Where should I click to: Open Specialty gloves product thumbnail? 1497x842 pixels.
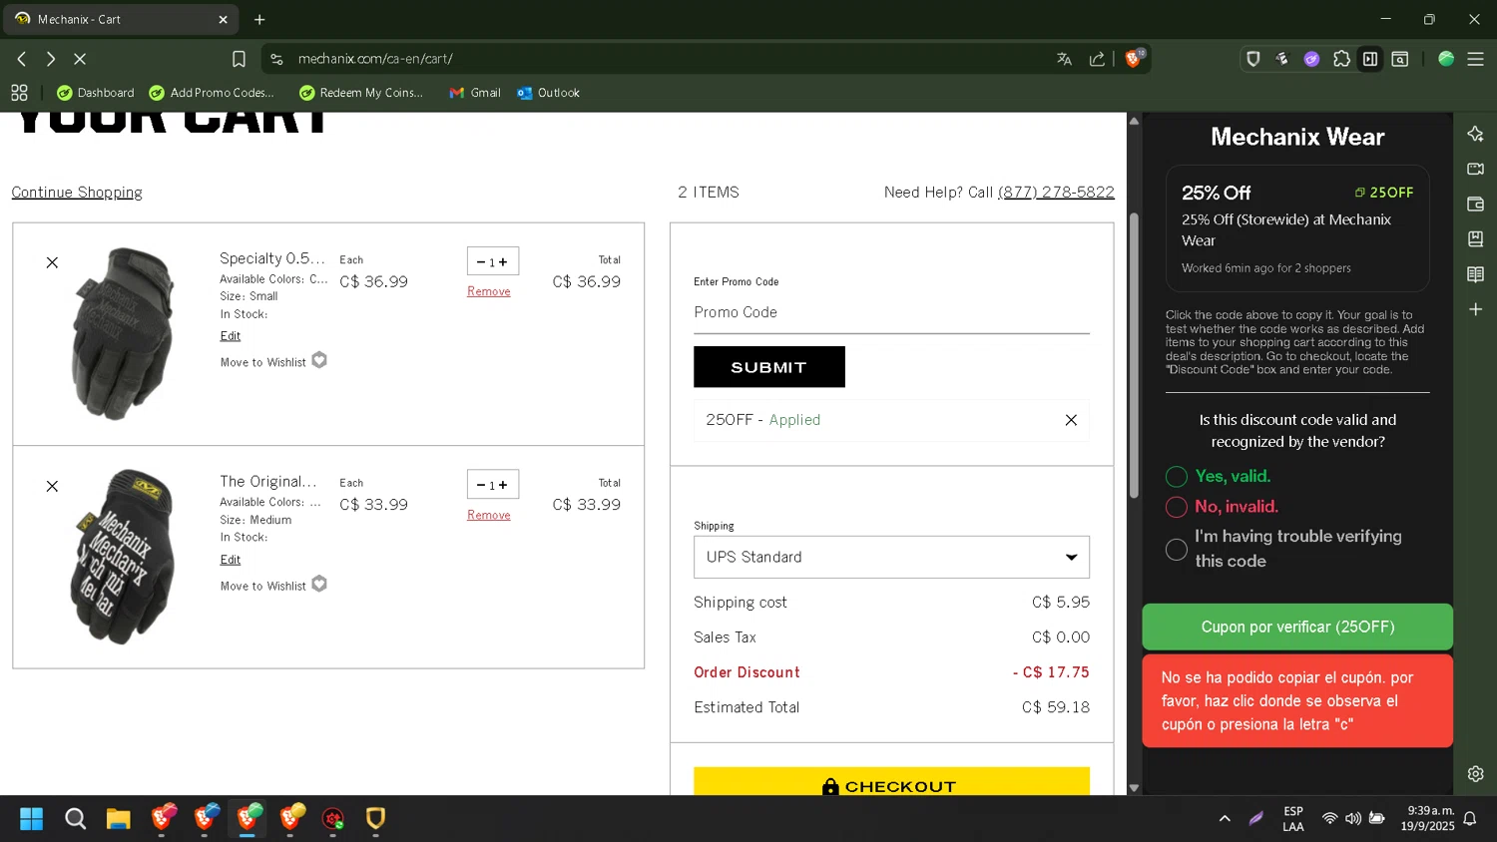click(x=123, y=333)
